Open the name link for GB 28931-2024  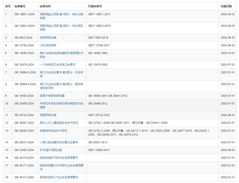pyautogui.click(x=59, y=142)
